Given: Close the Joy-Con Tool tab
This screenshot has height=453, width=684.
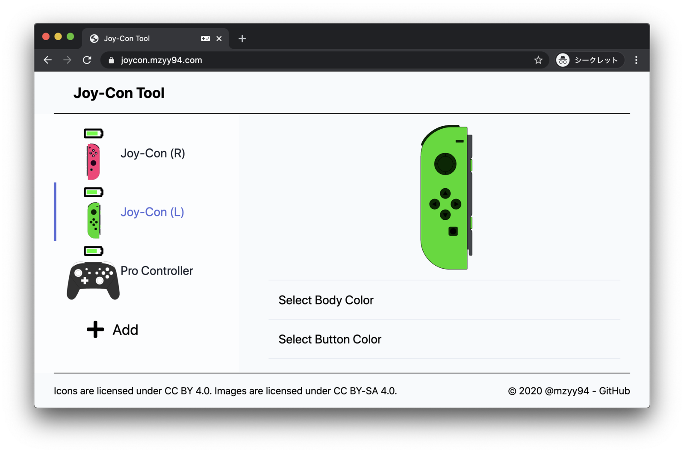Looking at the screenshot, I should [219, 38].
